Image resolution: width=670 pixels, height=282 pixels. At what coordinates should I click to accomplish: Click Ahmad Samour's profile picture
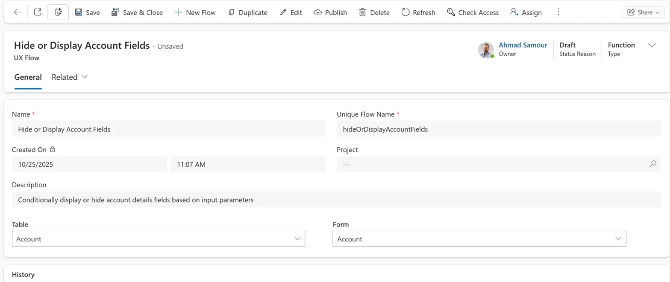pyautogui.click(x=486, y=50)
